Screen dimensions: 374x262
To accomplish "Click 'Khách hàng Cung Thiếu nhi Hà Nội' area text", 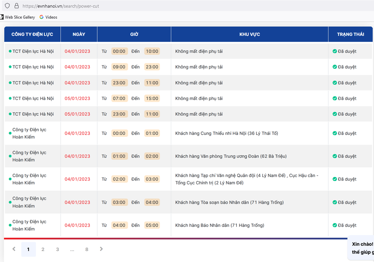I will [x=226, y=133].
